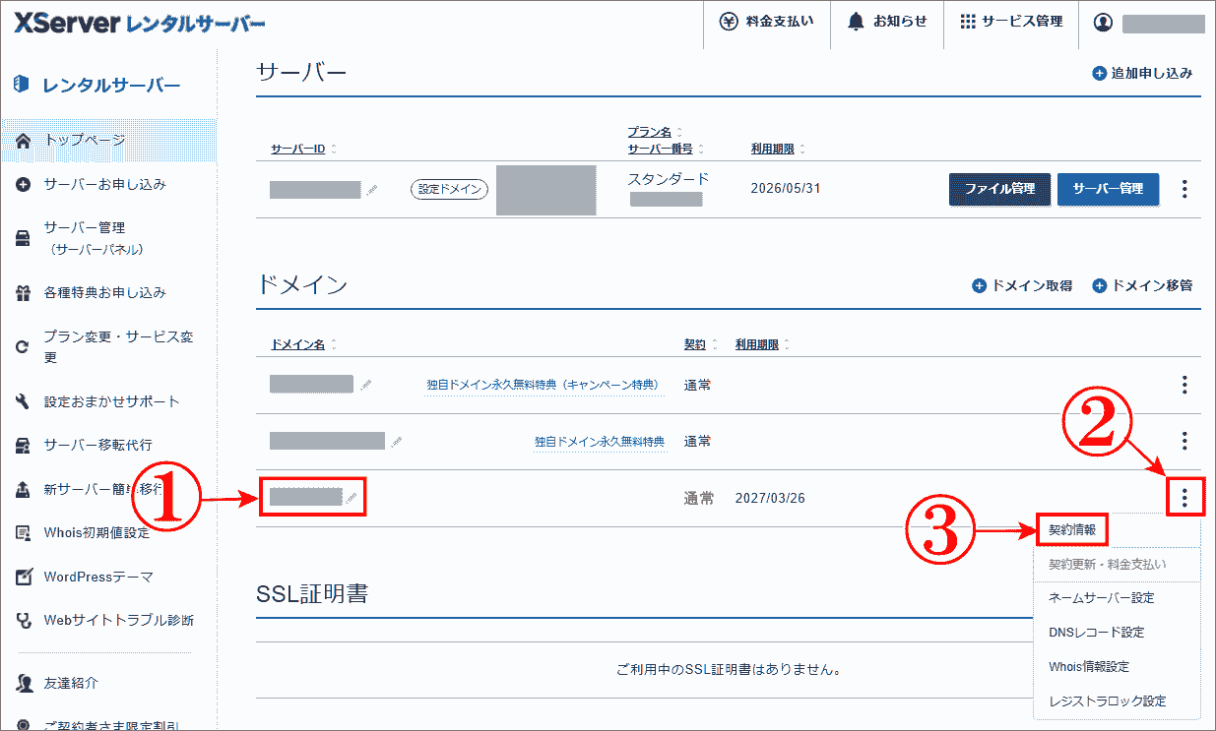Image resolution: width=1216 pixels, height=731 pixels.
Task: Click 設定ドメイン badge
Action: 449,190
